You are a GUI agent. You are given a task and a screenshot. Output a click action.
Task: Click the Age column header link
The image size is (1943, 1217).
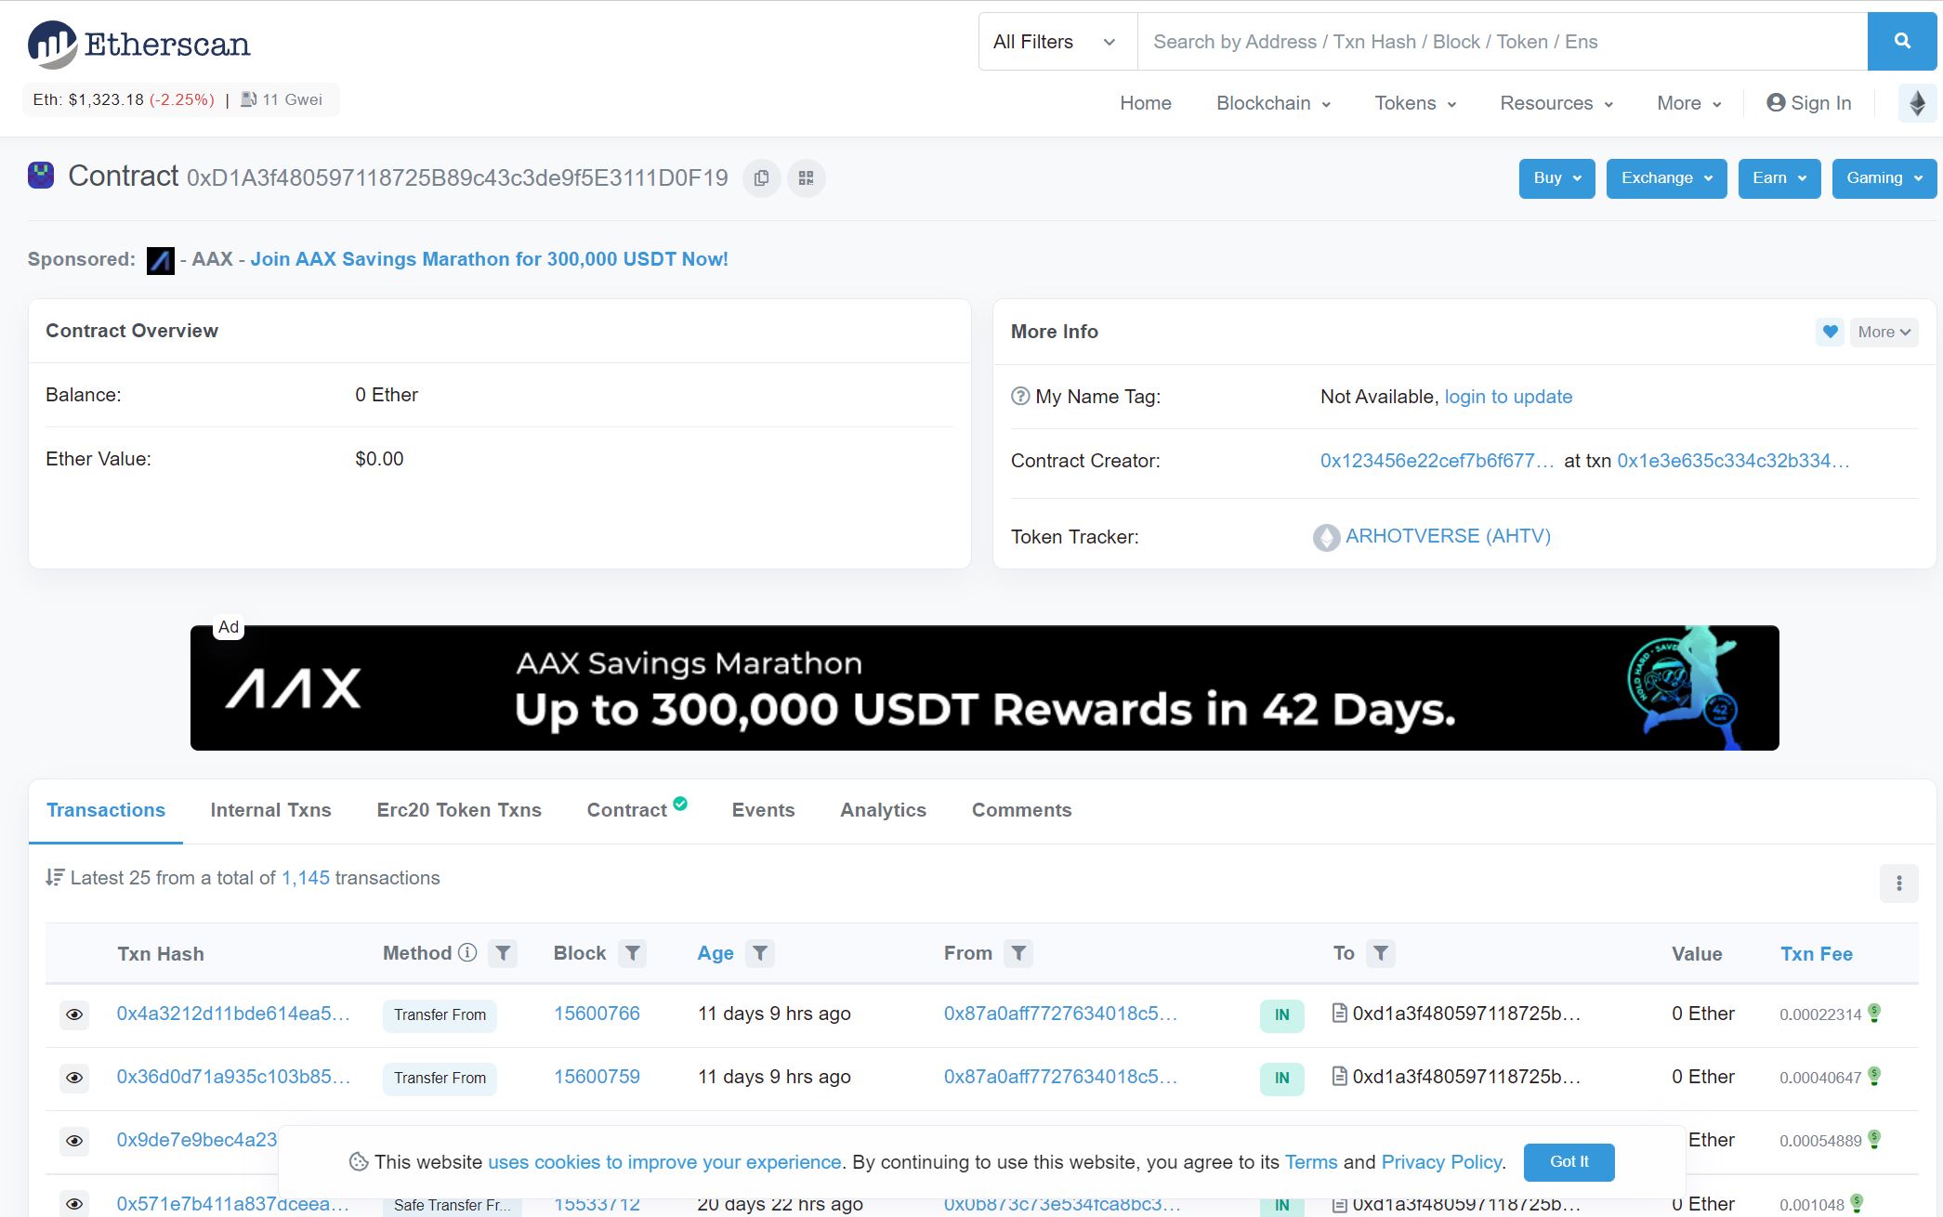(x=715, y=953)
